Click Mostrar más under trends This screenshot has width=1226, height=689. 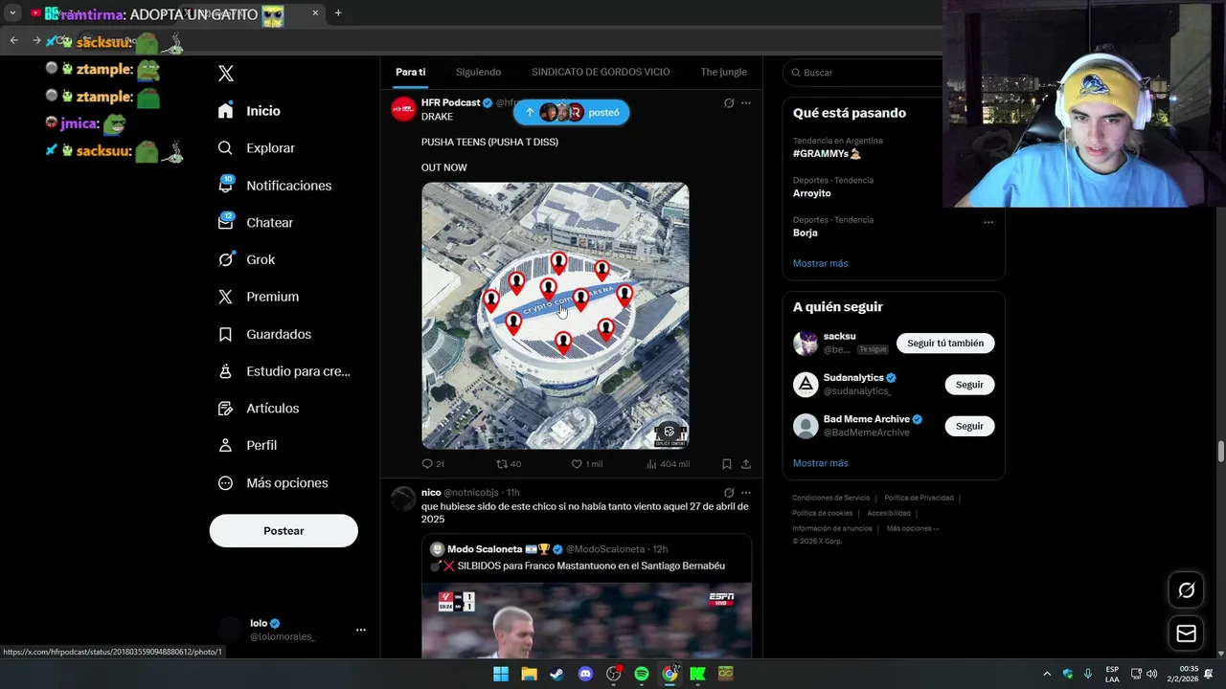(820, 263)
